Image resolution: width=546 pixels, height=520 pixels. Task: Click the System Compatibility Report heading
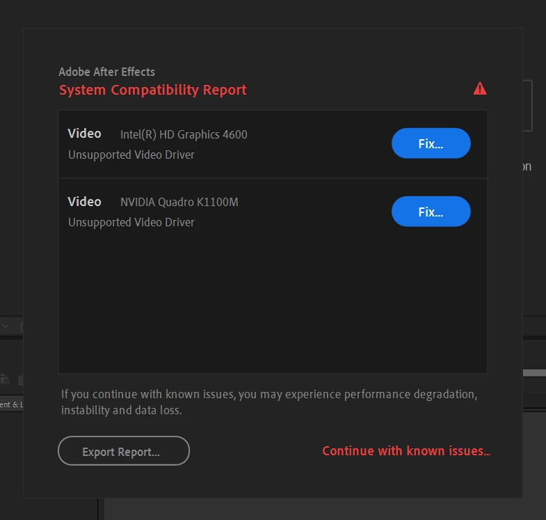pos(152,90)
